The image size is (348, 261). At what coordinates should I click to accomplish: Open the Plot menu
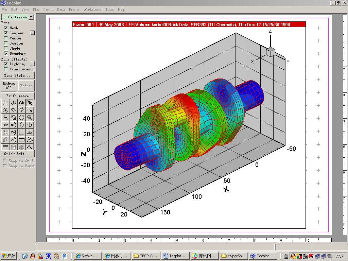[x=36, y=10]
